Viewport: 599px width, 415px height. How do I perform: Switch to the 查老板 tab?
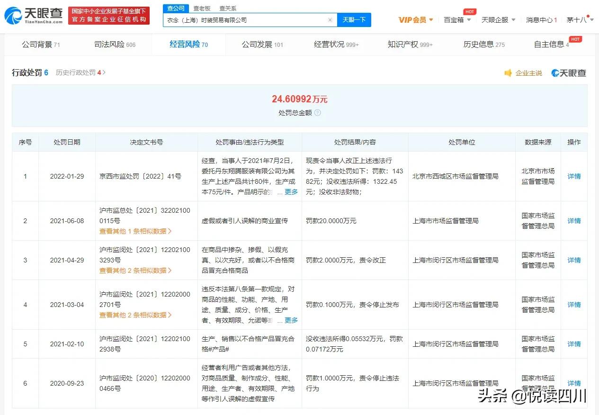[x=202, y=8]
